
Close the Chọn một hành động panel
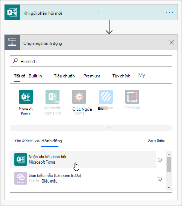pos(171,42)
